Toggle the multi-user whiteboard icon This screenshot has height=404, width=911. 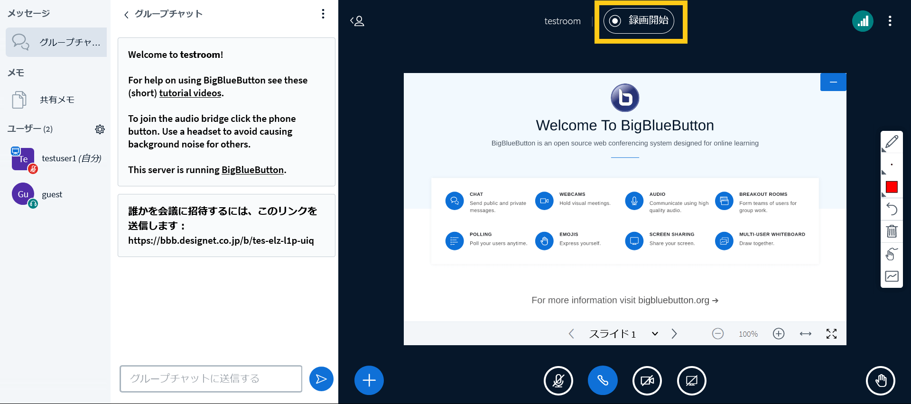pyautogui.click(x=892, y=276)
